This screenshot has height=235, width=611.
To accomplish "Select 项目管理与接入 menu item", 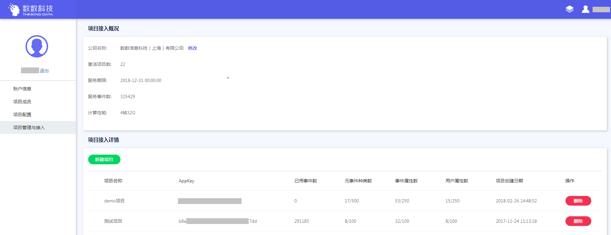I will 29,128.
